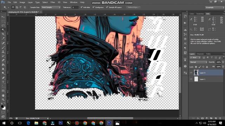
Task: Toggle the Anti-alias checkbox
Action: point(82,7)
